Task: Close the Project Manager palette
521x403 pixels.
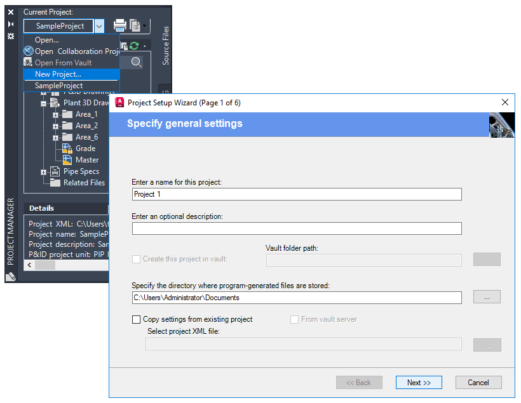Action: click(x=11, y=12)
